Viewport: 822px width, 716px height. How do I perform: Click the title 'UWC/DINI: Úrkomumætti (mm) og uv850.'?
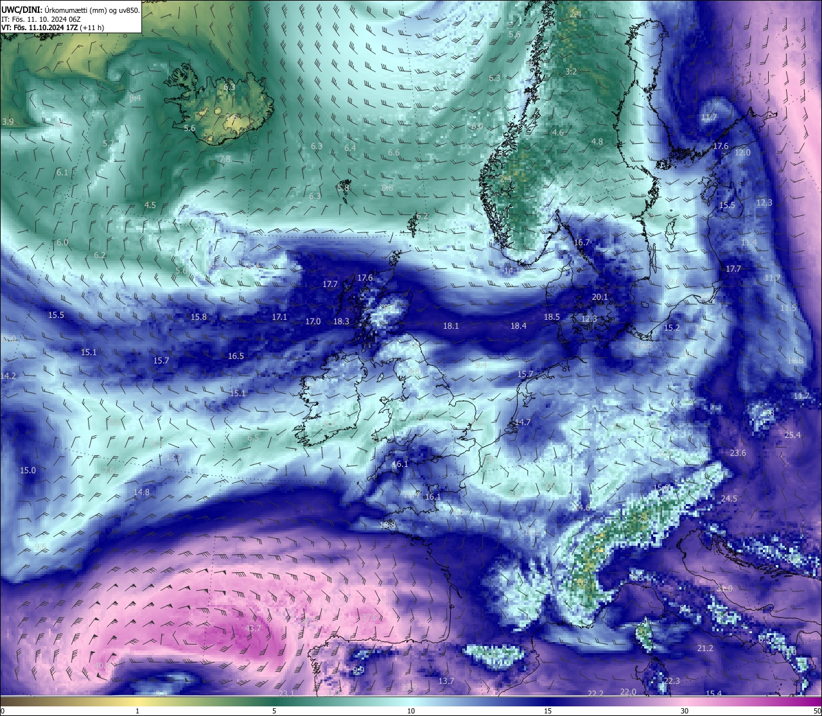71,10
